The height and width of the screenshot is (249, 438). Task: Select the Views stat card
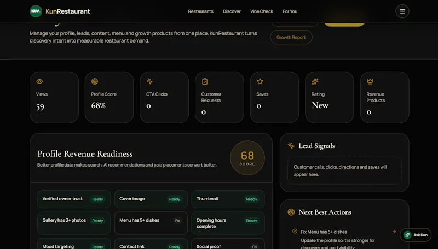pyautogui.click(x=54, y=97)
